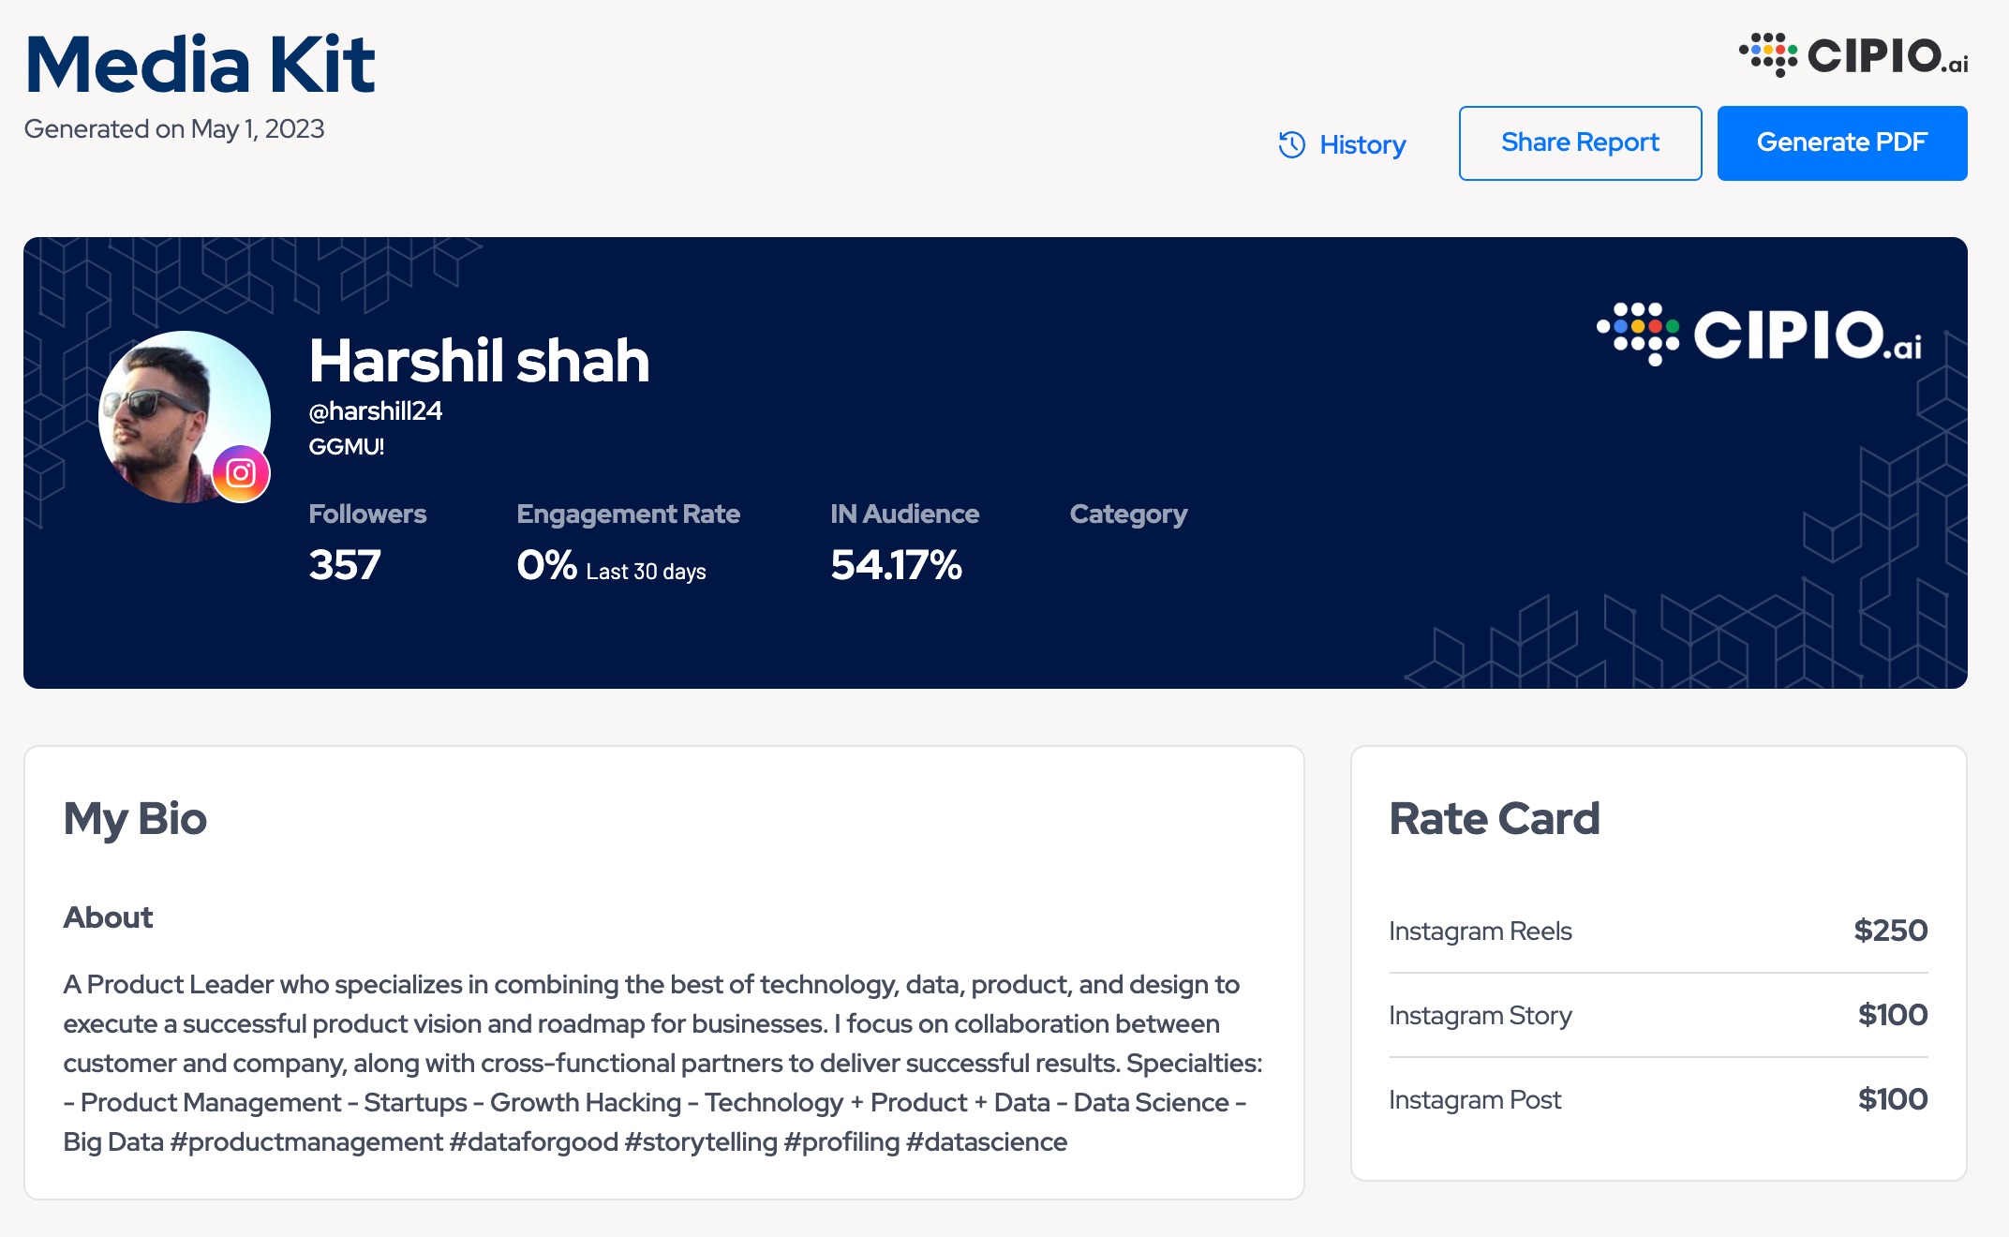Click the white CIPIO.ai banner logo
This screenshot has height=1237, width=2009.
pos(1759,335)
